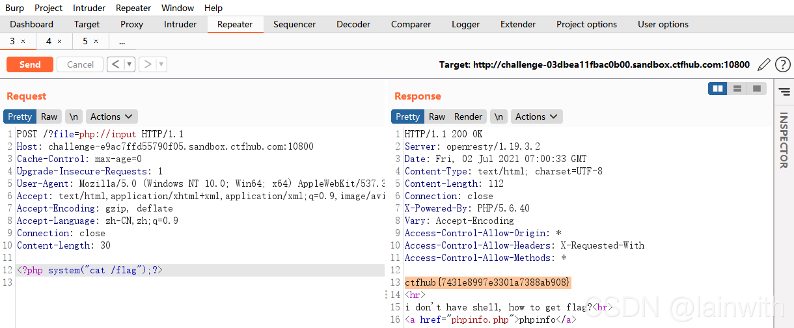
Task: Expand the back history dropdown arrow
Action: pyautogui.click(x=130, y=64)
